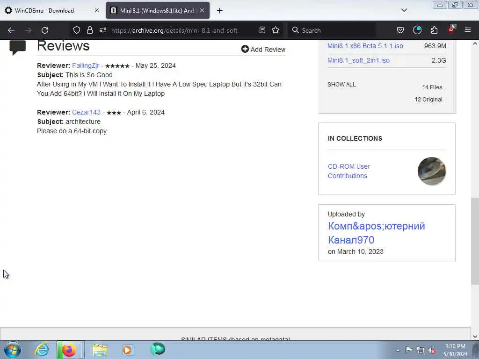Click the 14 Files count
This screenshot has height=359, width=479.
pyautogui.click(x=432, y=87)
